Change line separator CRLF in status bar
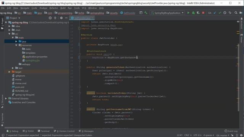The image size is (244, 137). coord(188,135)
